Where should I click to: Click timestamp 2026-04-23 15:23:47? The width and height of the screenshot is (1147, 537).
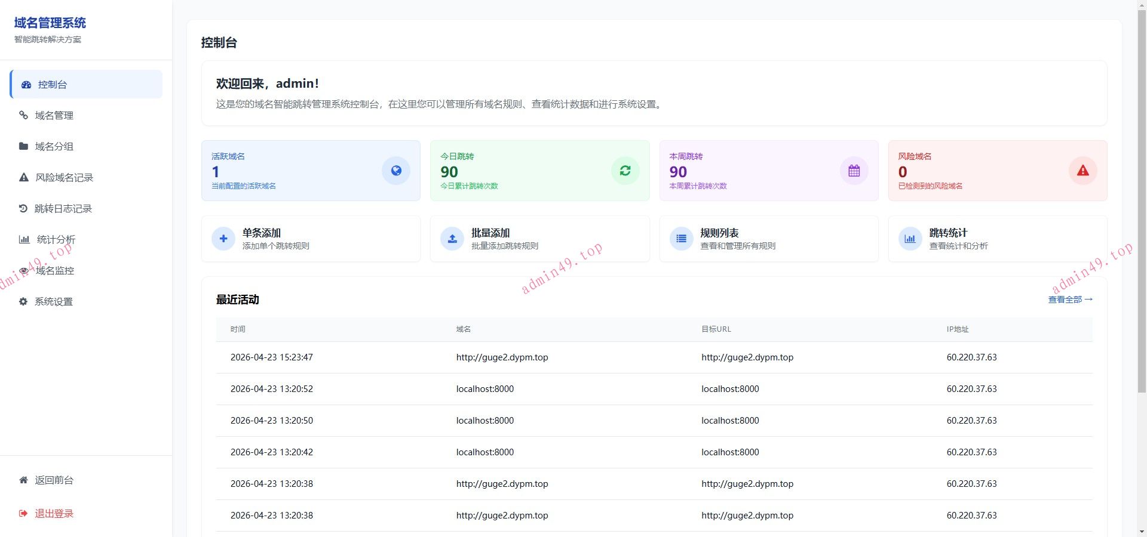[x=272, y=357]
